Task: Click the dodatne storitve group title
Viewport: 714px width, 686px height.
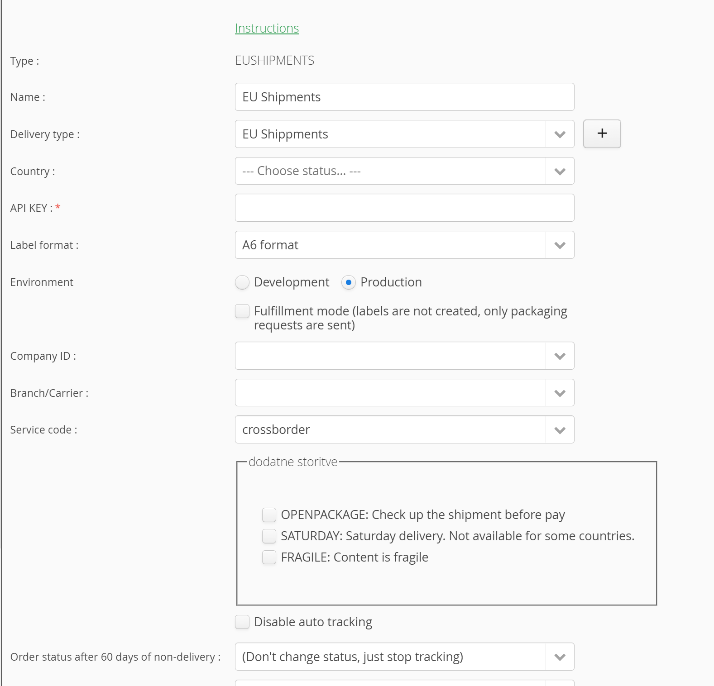Action: point(293,462)
